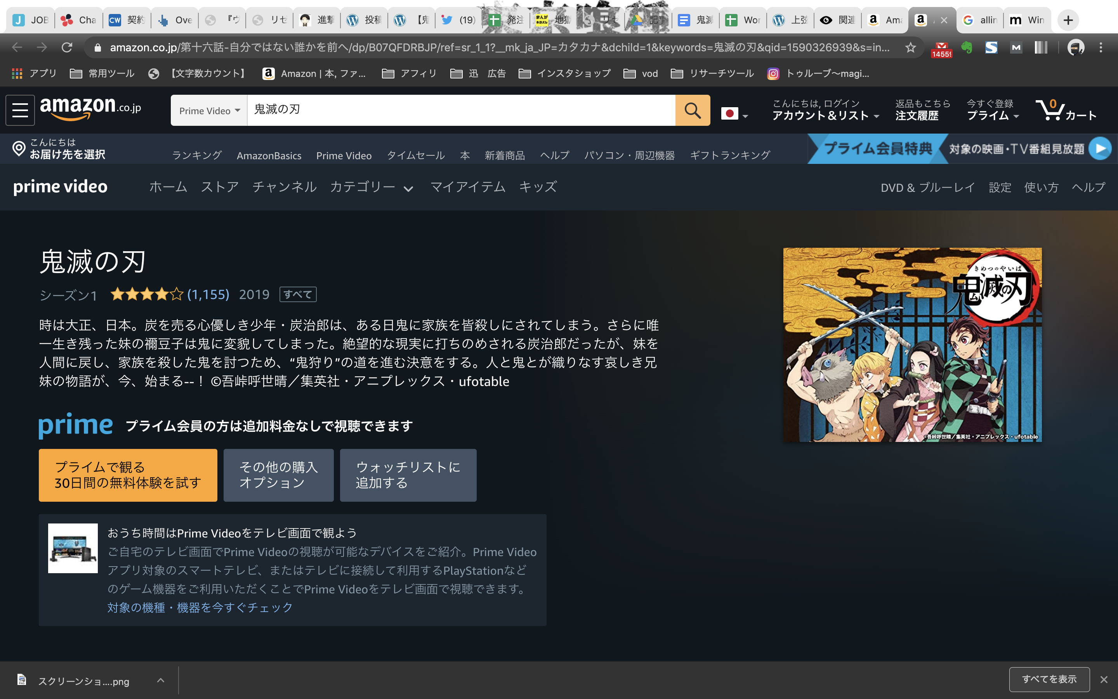Click the 鬼滅の刃 cover art thumbnail

point(912,345)
